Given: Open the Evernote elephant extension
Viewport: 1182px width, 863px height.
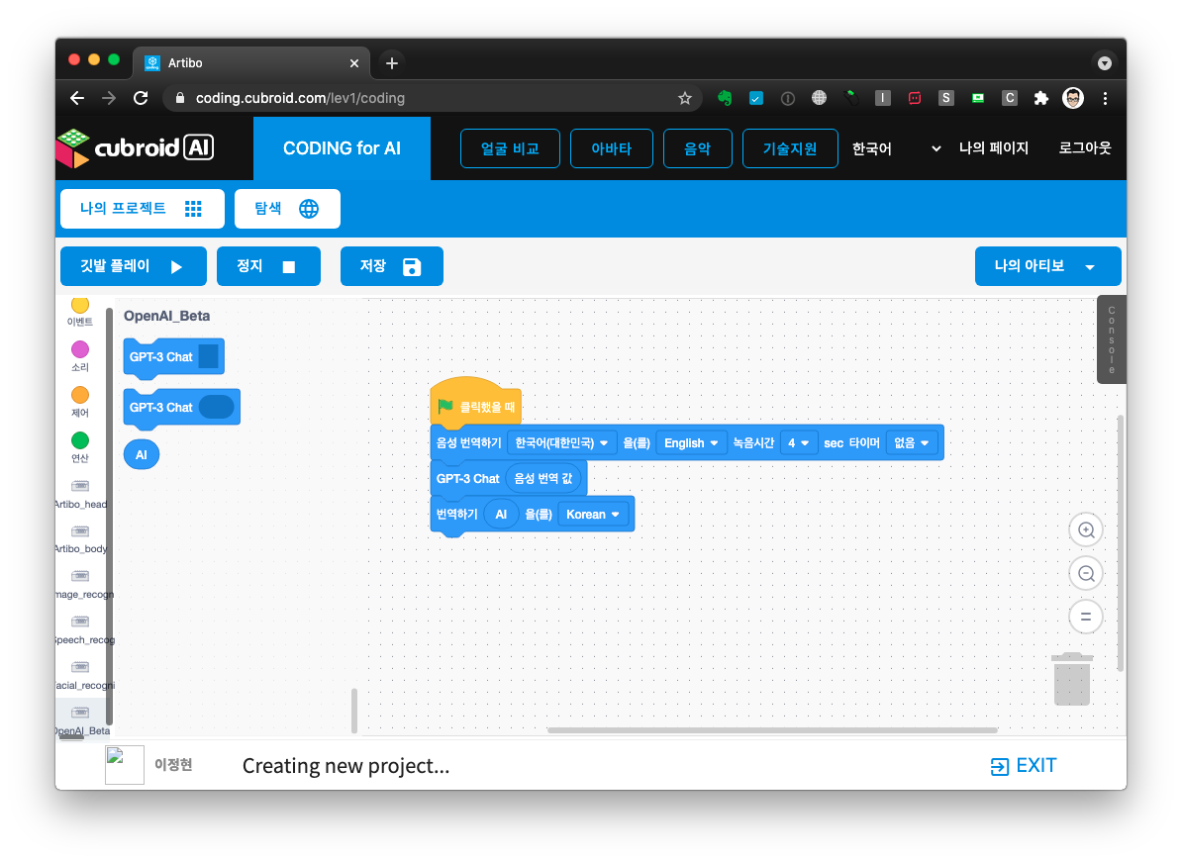Looking at the screenshot, I should (x=725, y=98).
